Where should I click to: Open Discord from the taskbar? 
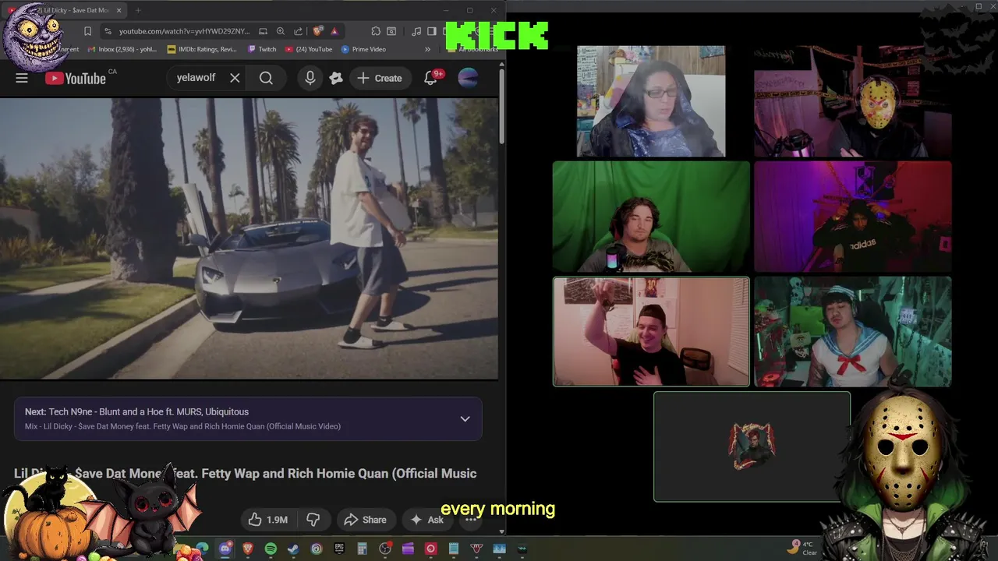225,549
